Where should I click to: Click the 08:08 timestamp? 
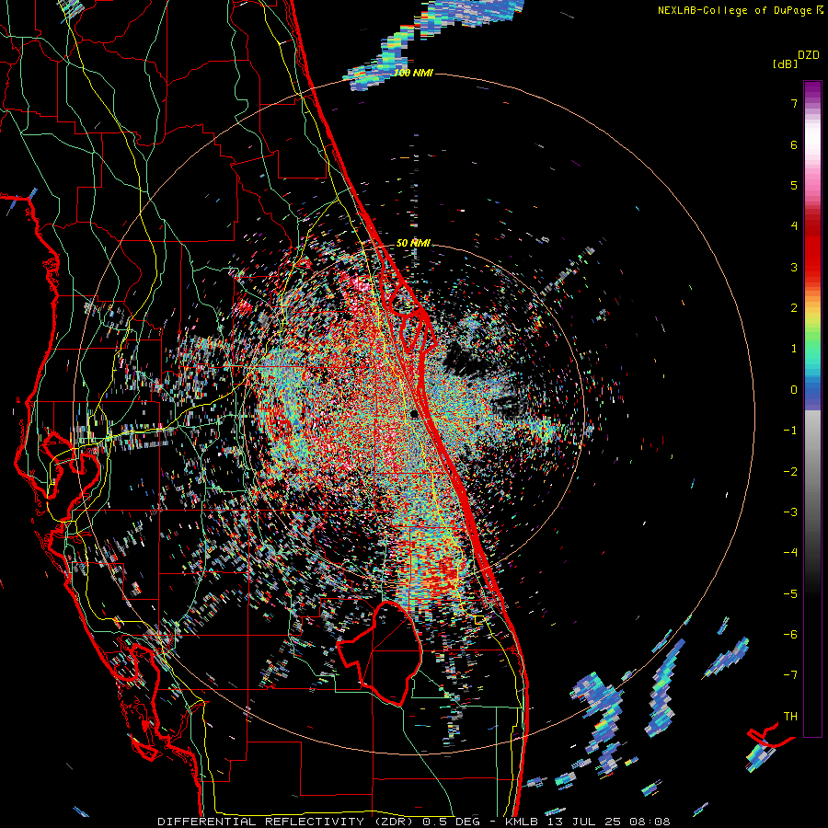point(652,822)
